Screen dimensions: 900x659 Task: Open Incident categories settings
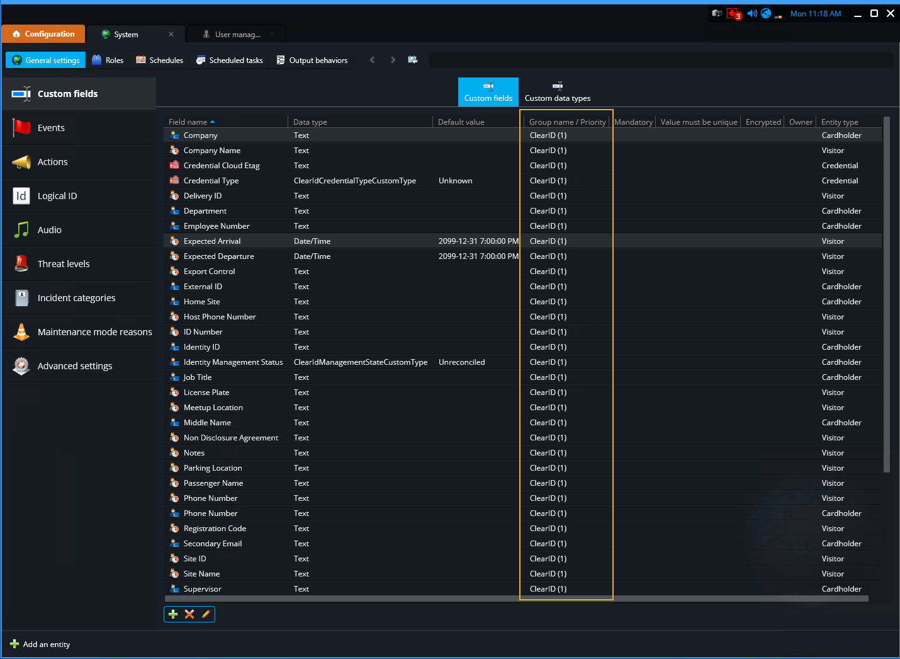pos(76,297)
